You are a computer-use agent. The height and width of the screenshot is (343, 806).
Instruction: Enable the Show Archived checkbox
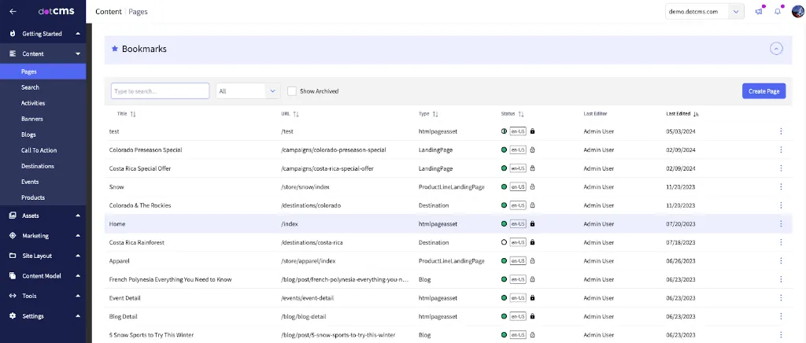292,91
